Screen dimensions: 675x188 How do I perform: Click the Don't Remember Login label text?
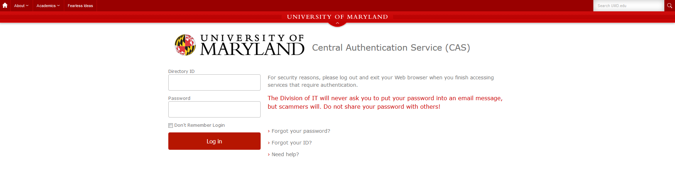(200, 125)
